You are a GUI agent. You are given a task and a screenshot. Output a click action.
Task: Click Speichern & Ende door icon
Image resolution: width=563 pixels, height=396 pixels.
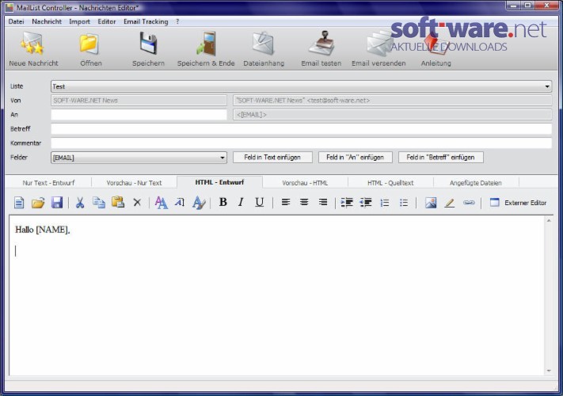[x=206, y=44]
